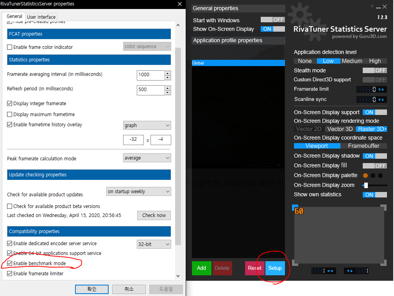This screenshot has height=296, width=394.
Task: Check product beta versions checkbox
Action: (9, 206)
